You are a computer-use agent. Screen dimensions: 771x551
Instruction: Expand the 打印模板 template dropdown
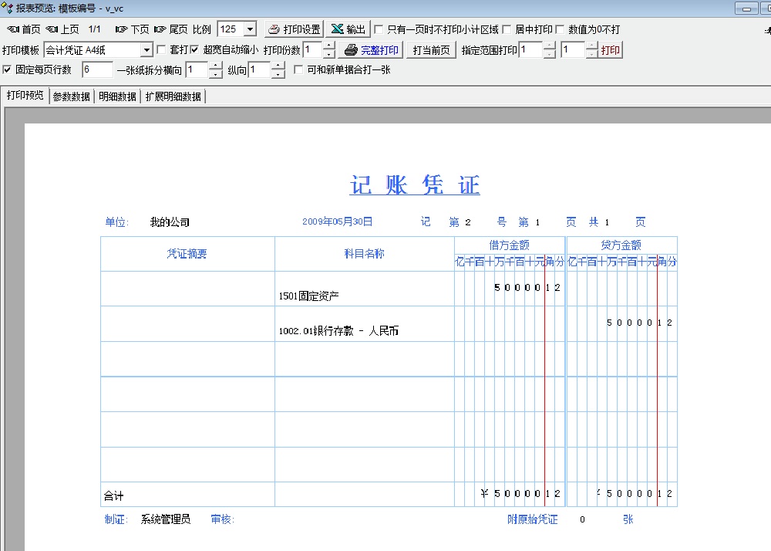pyautogui.click(x=146, y=50)
